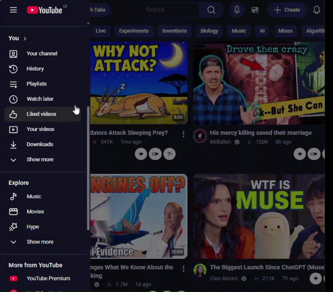
Task: Click middle round button under Sleeping Prey video
Action: (x=155, y=154)
